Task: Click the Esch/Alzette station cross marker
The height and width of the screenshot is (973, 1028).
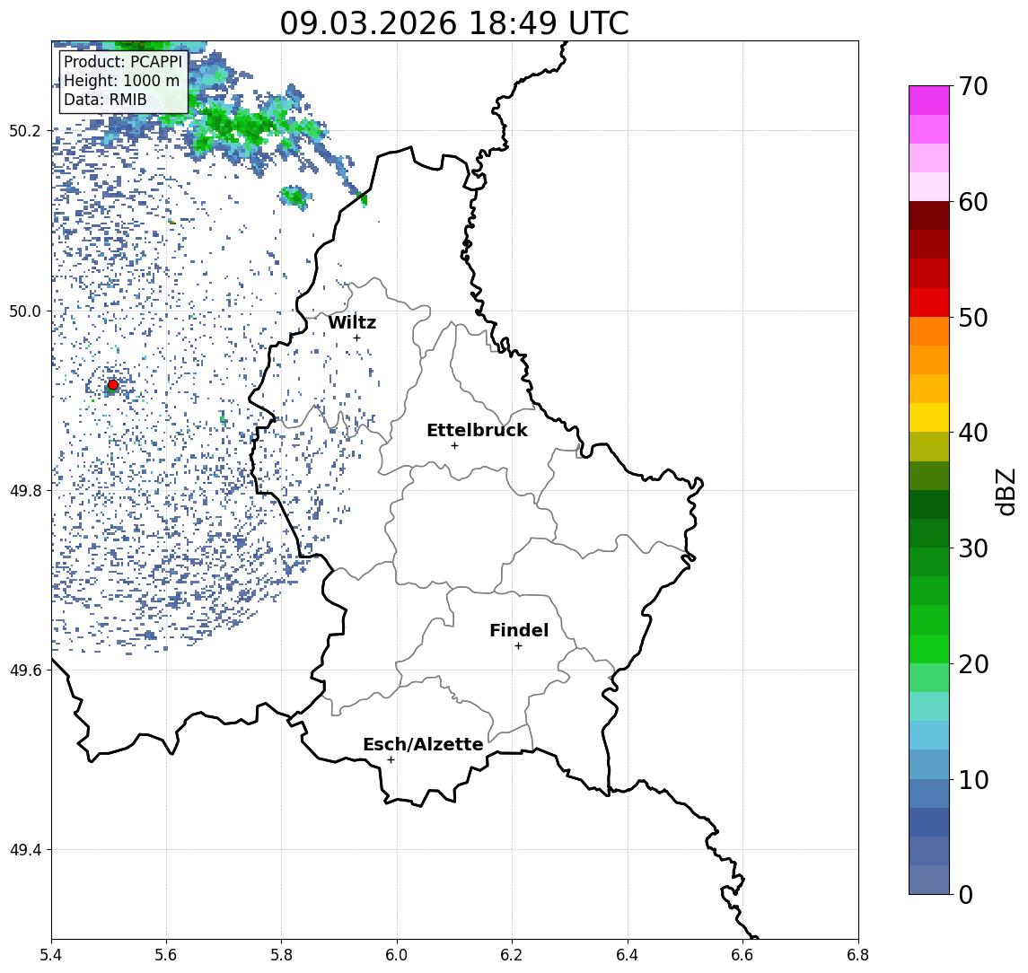Action: [x=391, y=760]
